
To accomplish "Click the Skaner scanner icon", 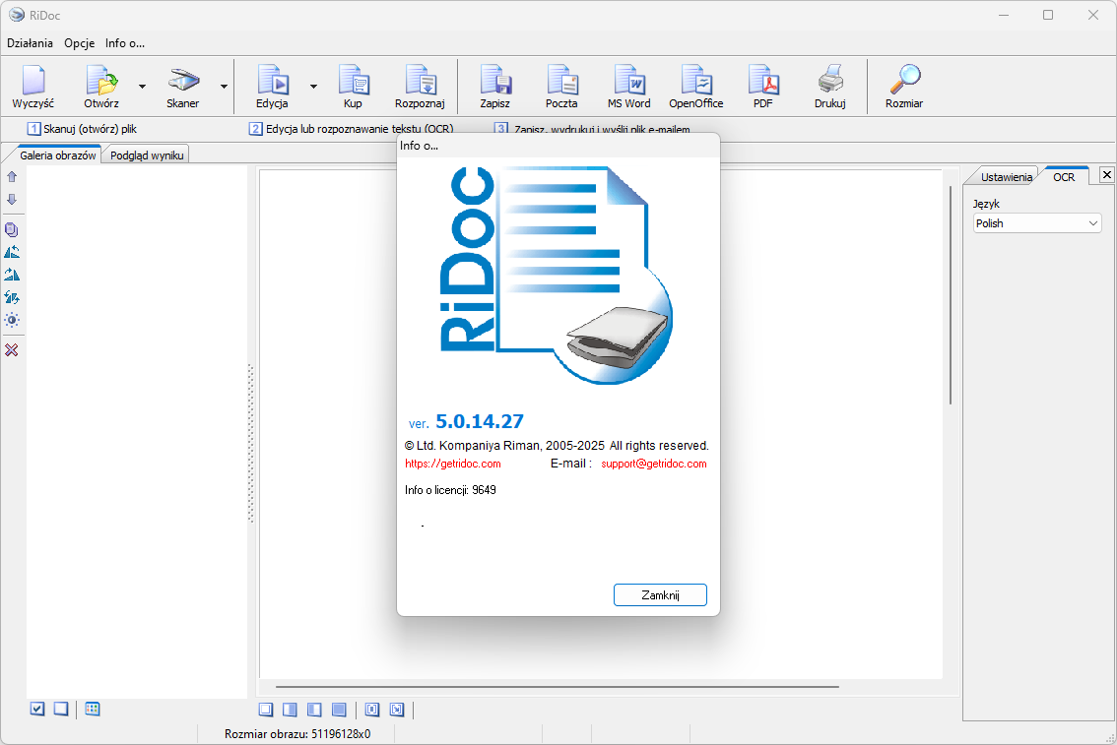I will [183, 80].
